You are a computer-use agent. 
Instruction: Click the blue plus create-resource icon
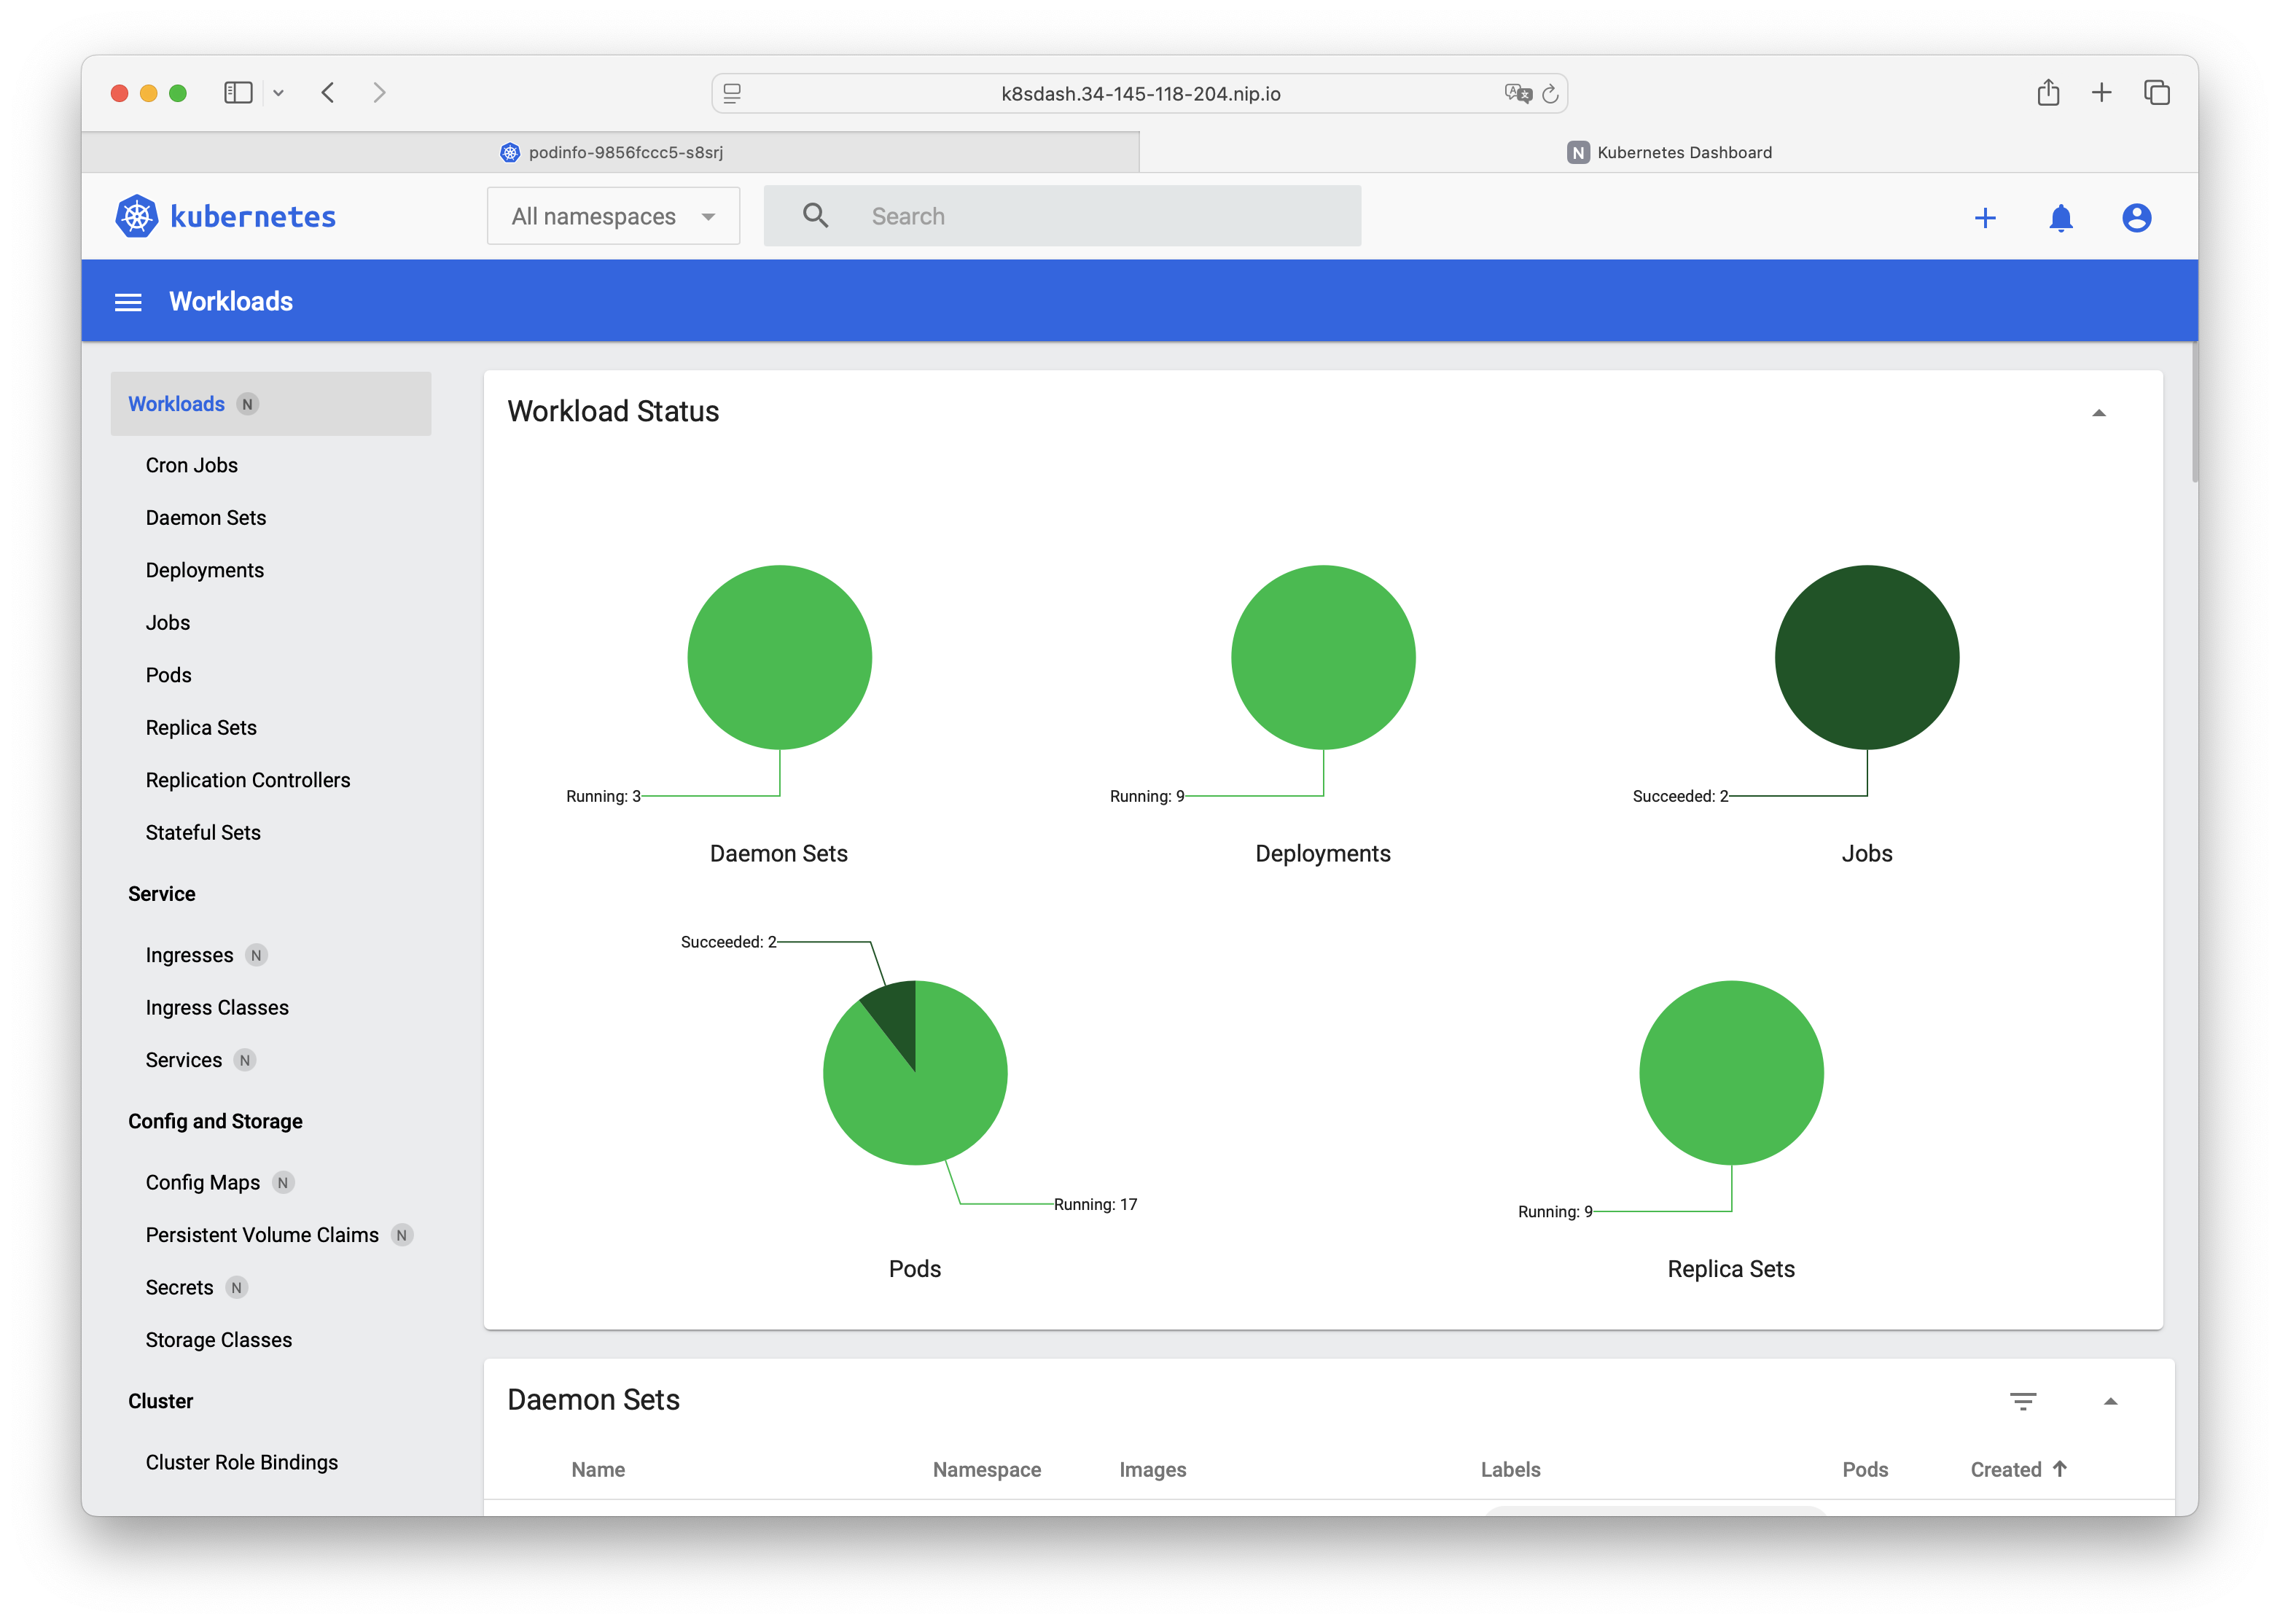click(x=1985, y=217)
